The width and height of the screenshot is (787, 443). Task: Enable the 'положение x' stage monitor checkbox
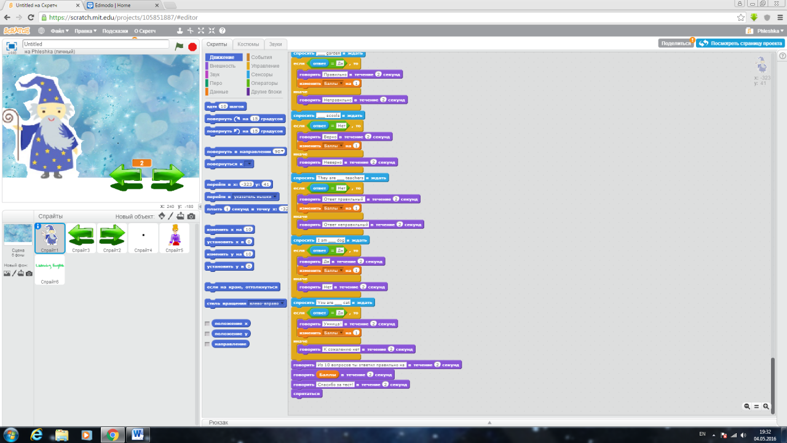pos(207,324)
